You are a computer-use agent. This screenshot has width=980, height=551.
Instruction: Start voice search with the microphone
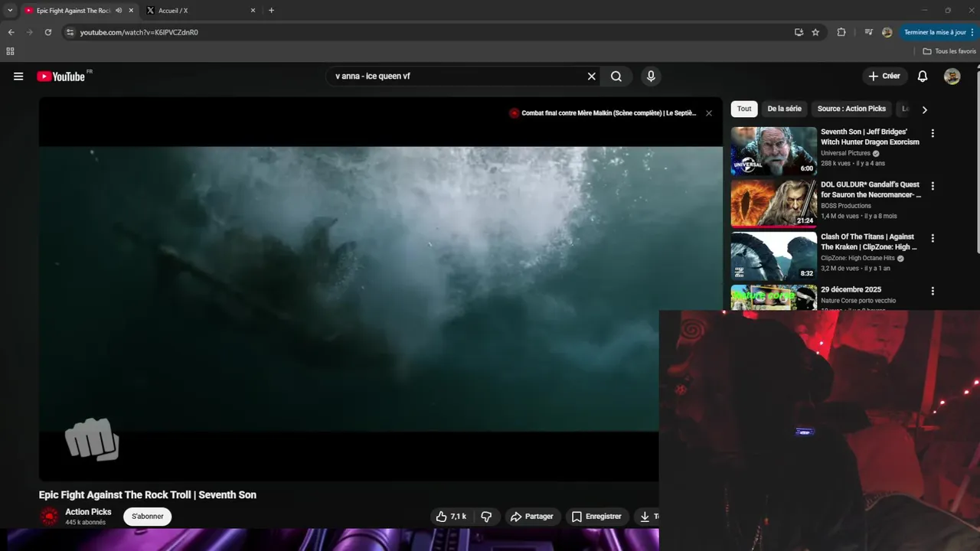[651, 77]
